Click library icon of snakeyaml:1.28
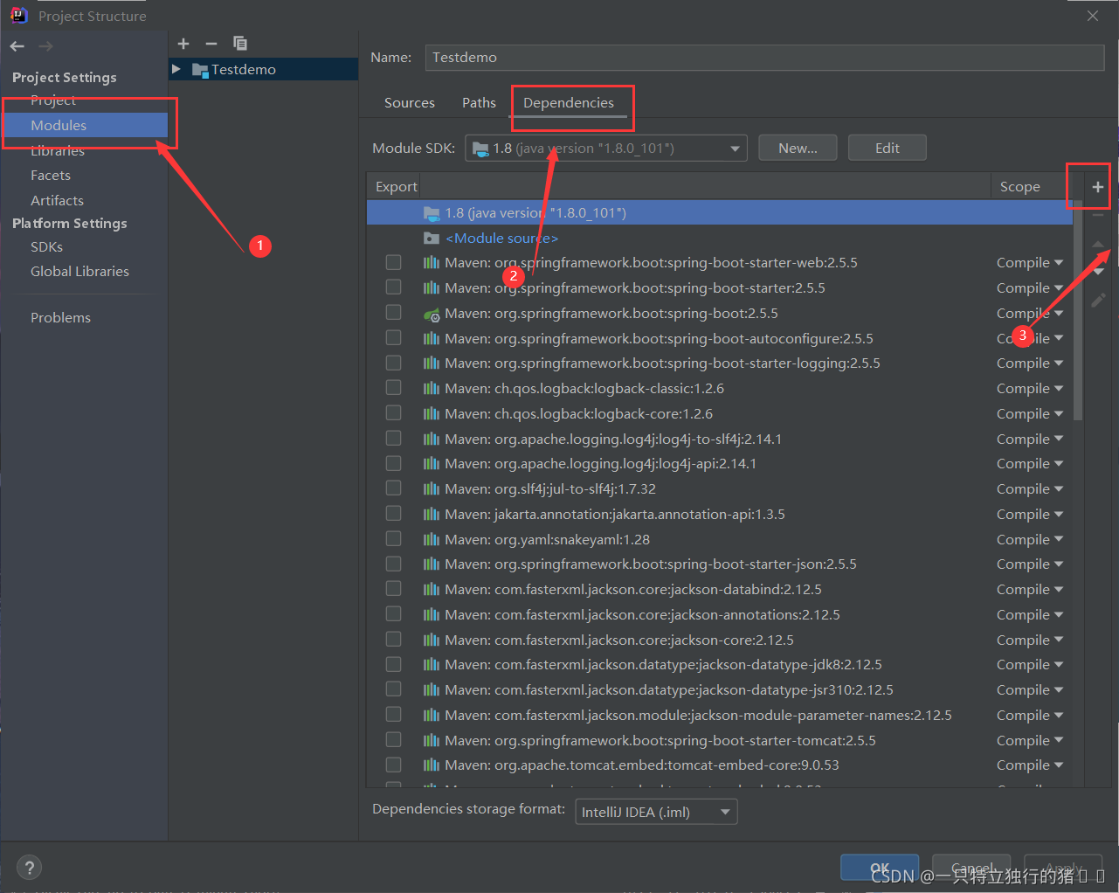The image size is (1119, 893). coord(432,539)
